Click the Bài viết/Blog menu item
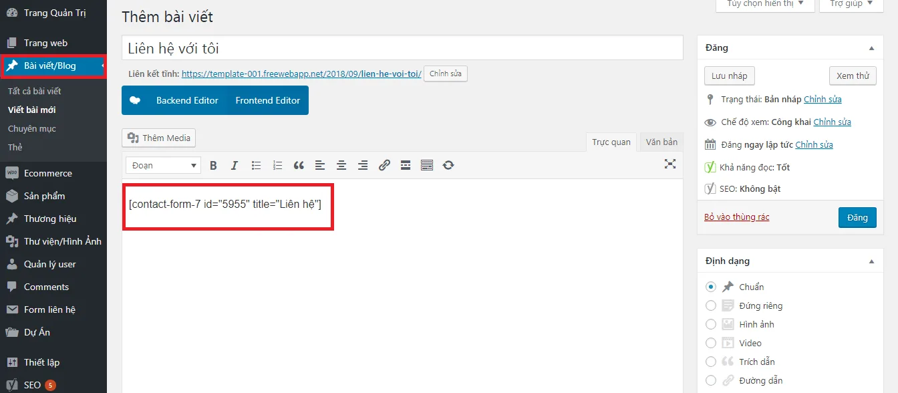Screen dimensions: 898x393 (x=53, y=65)
